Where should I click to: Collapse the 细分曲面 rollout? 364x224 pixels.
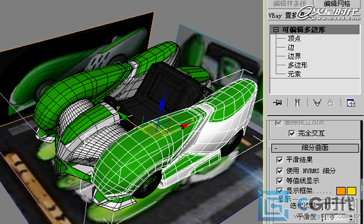[x=315, y=148]
